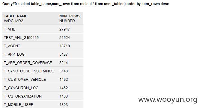Select T_SYNC_CORE_INSURANCE in the table
The width and height of the screenshot is (200, 108).
(x=29, y=71)
